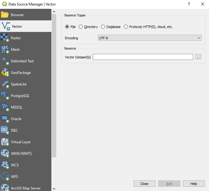Select the Vector layer icon
Screen dimensions: 209x191
pyautogui.click(x=5, y=26)
